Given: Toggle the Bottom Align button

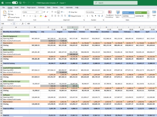Looking at the screenshot, I should [x=59, y=12].
